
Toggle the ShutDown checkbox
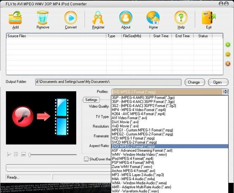coord(86,159)
